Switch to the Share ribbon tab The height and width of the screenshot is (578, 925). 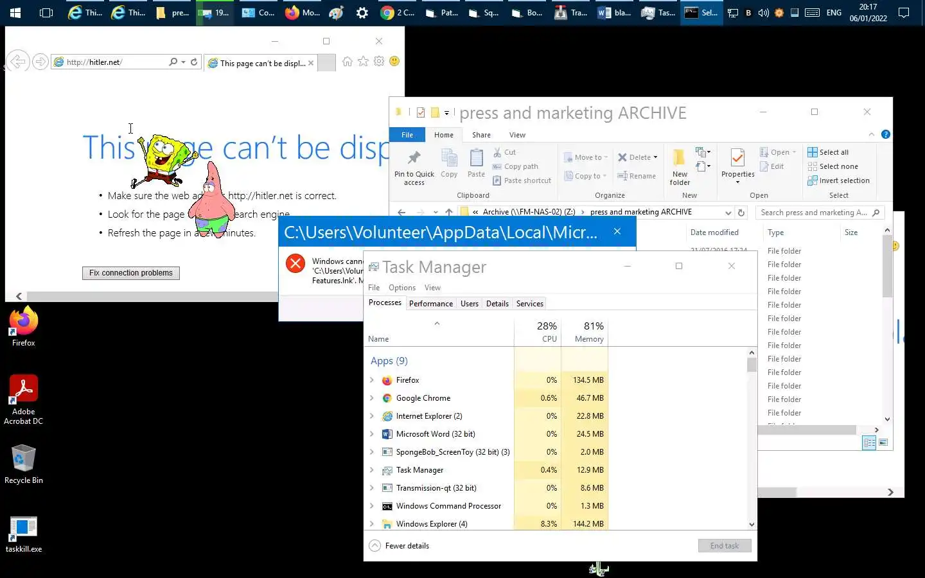[481, 135]
